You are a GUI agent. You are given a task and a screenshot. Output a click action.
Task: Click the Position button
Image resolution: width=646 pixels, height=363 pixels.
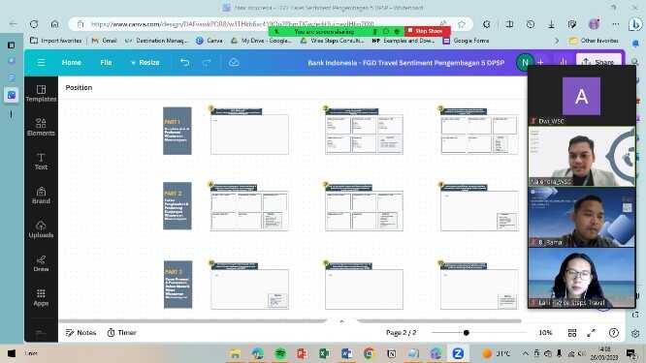tap(79, 87)
